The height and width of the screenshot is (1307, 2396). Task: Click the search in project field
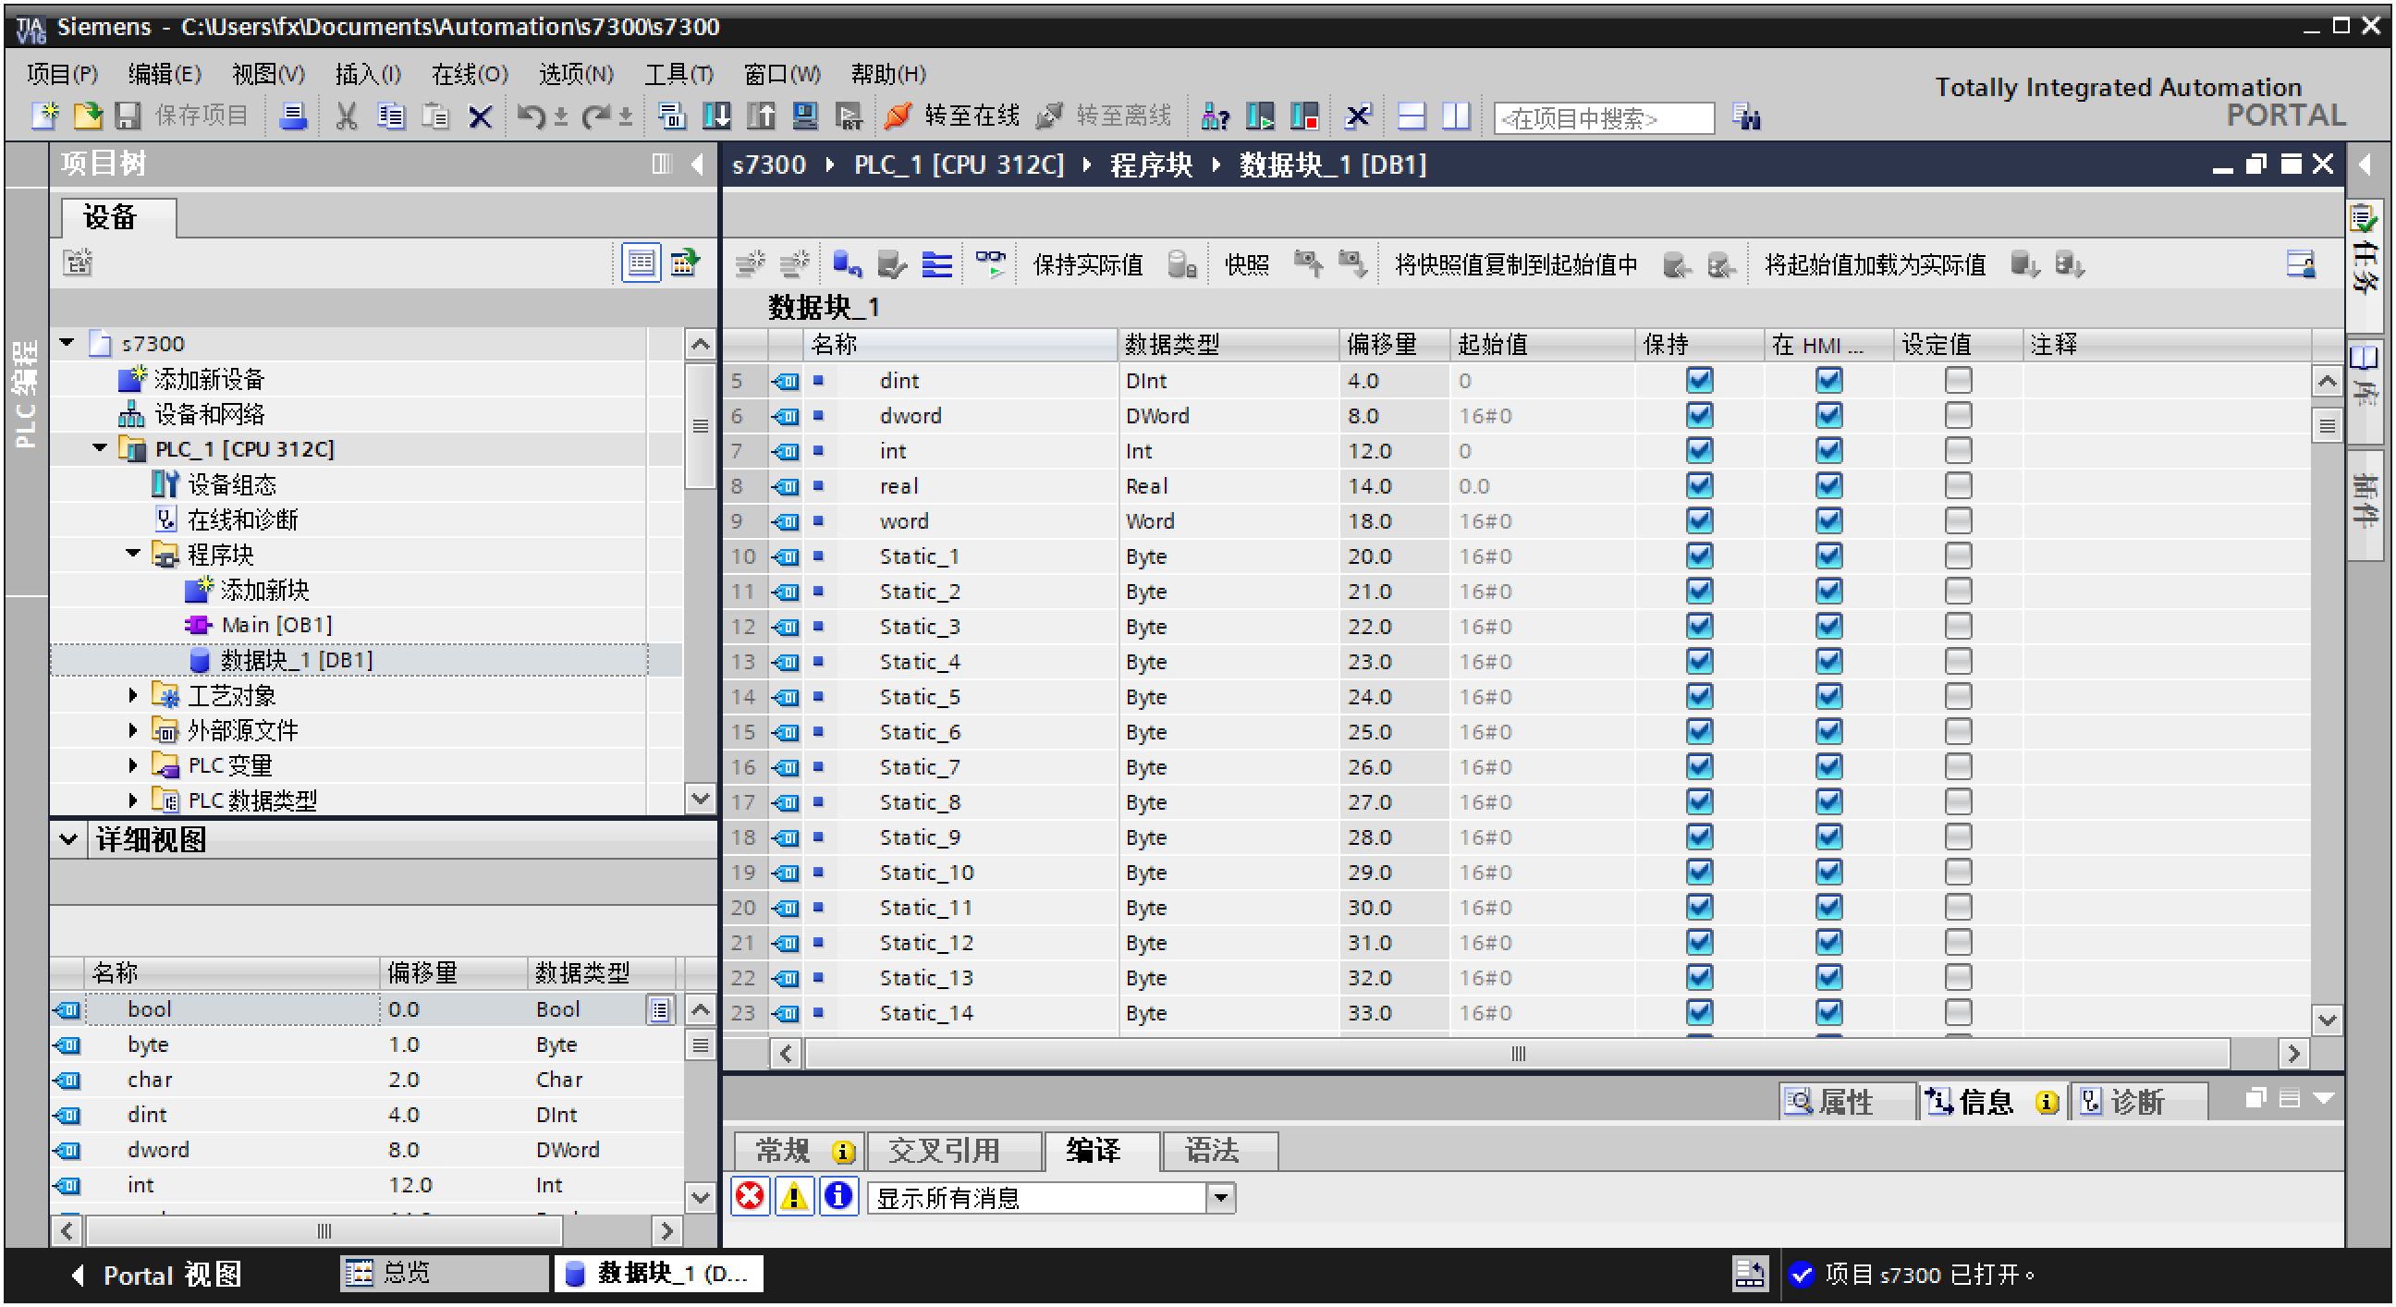pyautogui.click(x=1602, y=118)
